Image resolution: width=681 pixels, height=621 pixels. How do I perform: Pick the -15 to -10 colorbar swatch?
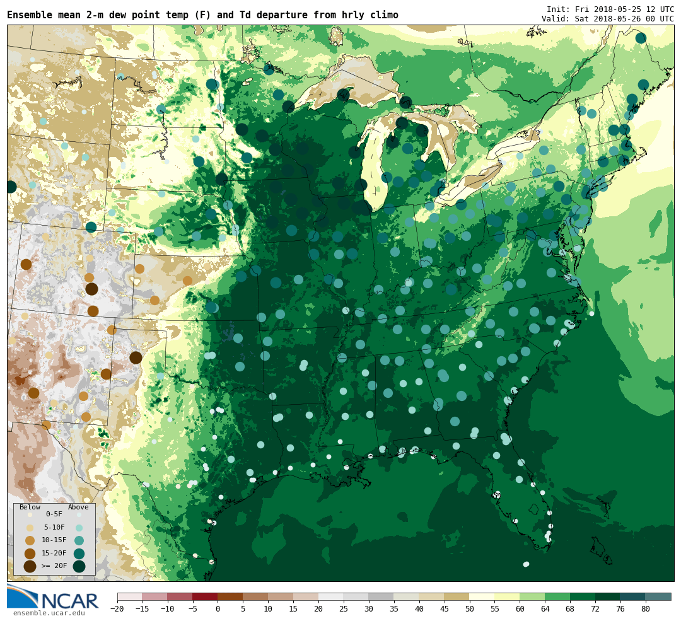pos(155,596)
